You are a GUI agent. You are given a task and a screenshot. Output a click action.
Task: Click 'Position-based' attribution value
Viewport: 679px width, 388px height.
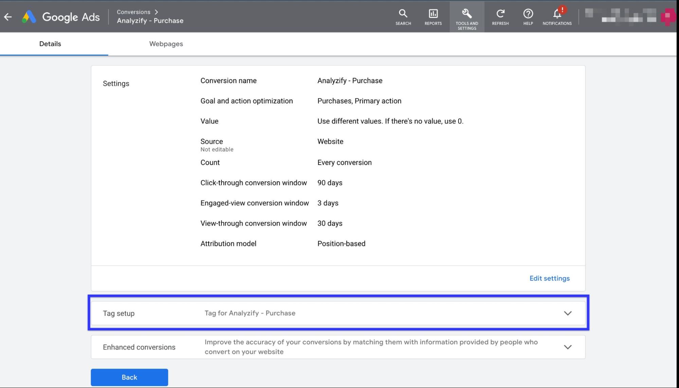pyautogui.click(x=341, y=244)
